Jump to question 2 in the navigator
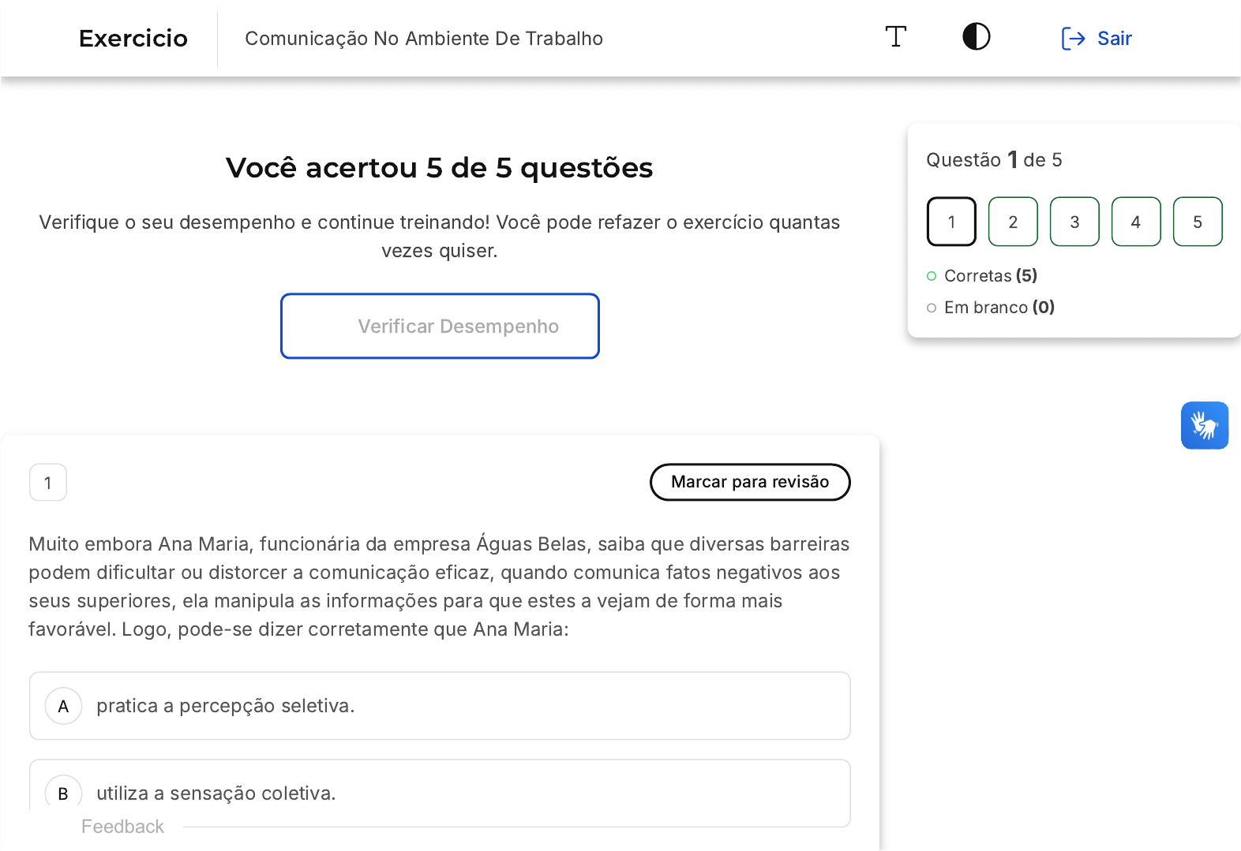 click(1013, 222)
